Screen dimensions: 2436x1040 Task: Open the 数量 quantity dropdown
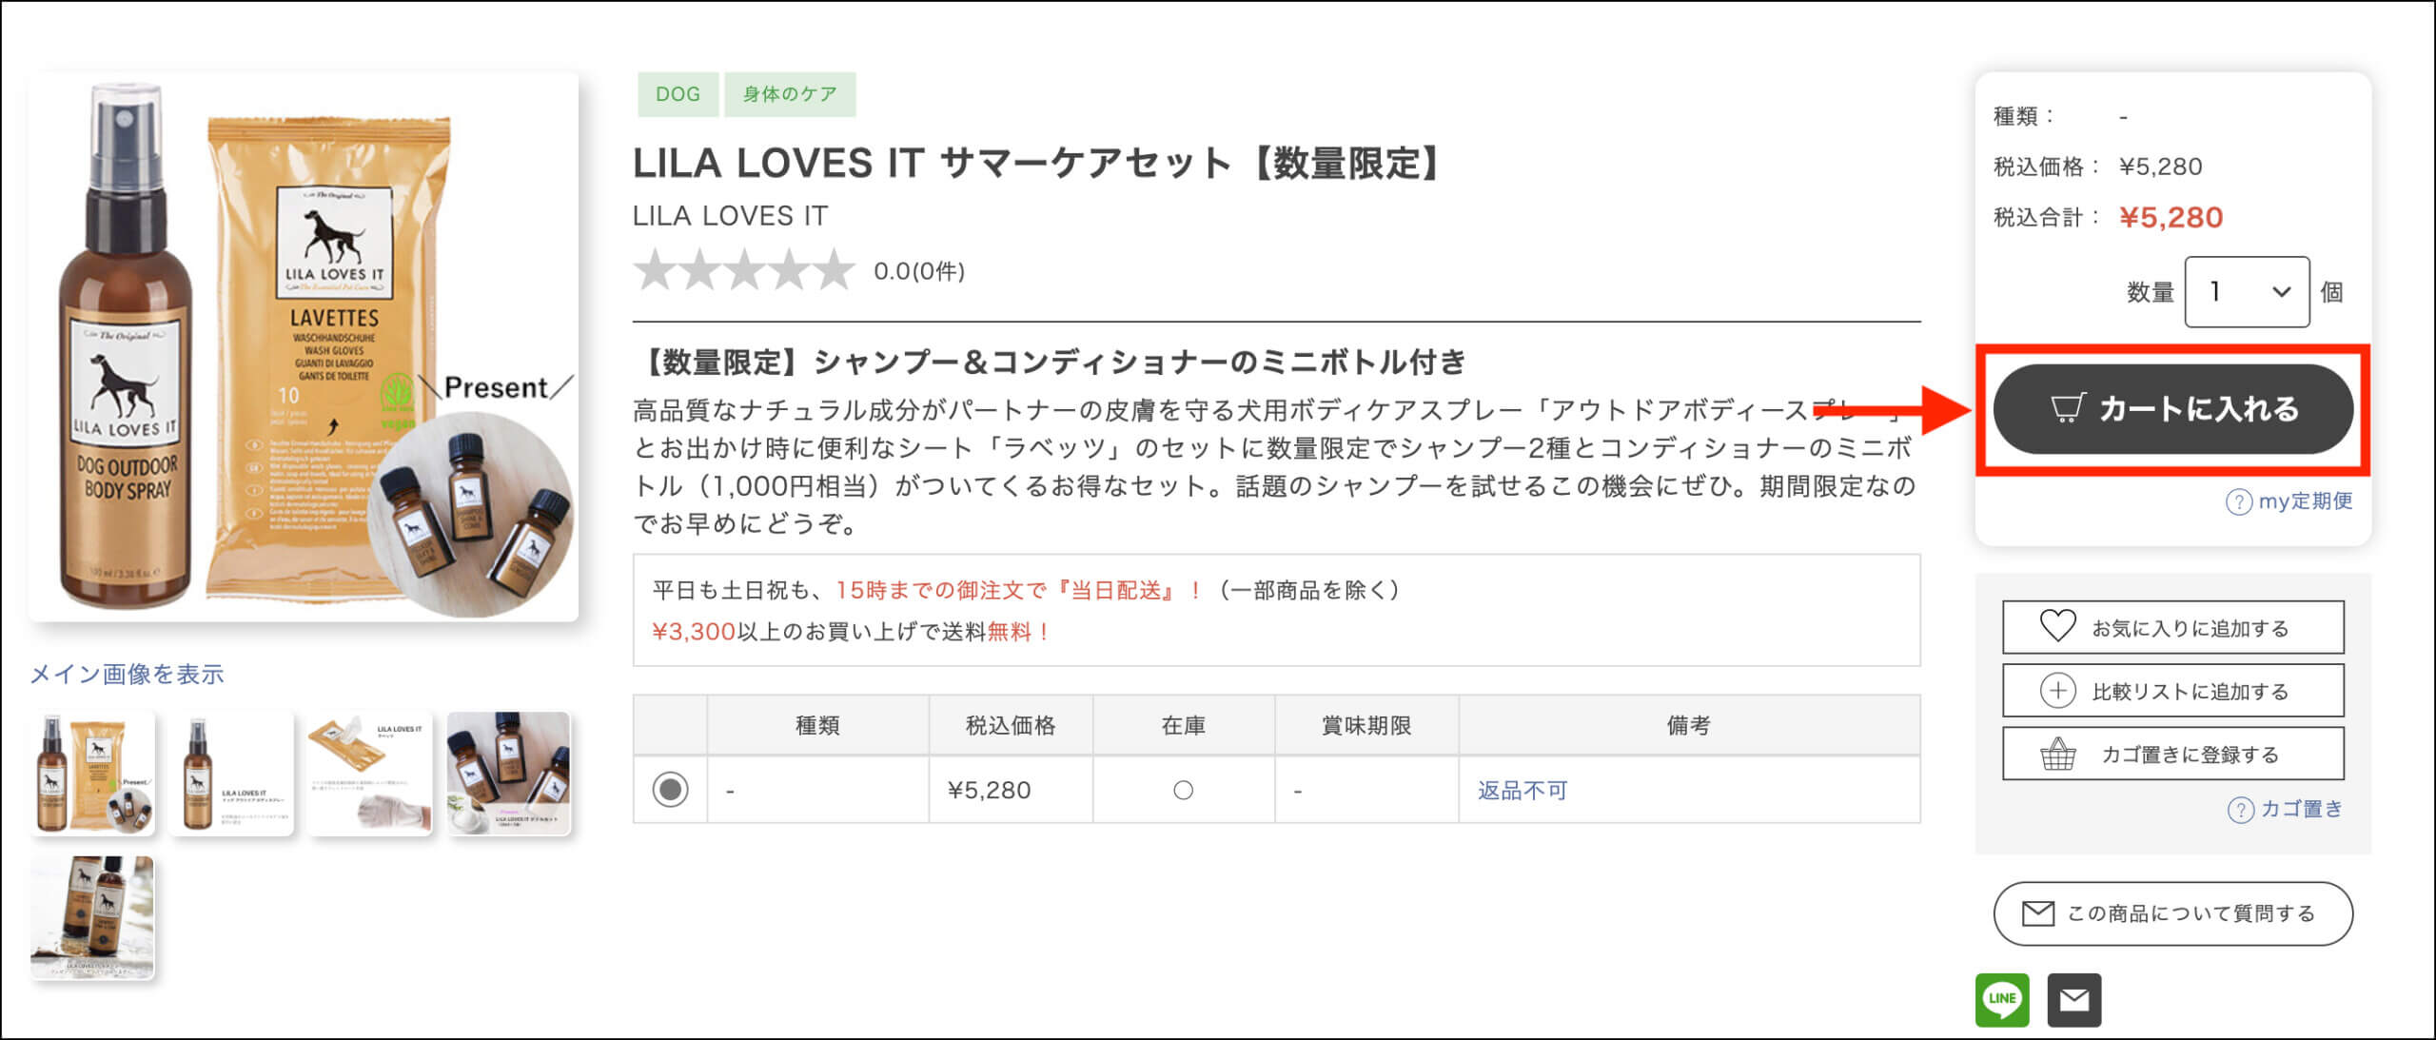[x=2247, y=292]
